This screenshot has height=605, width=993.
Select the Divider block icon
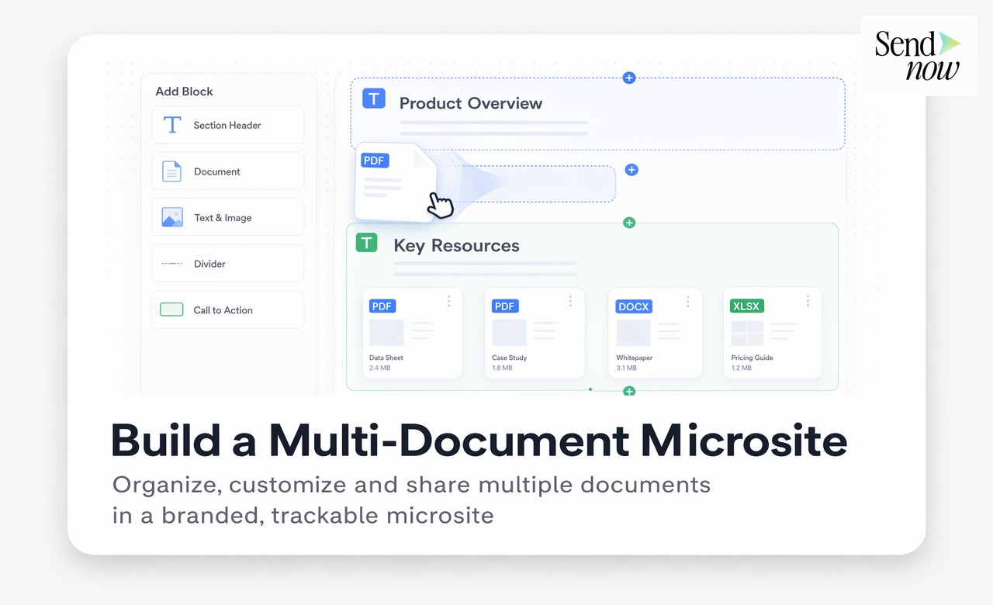point(171,264)
